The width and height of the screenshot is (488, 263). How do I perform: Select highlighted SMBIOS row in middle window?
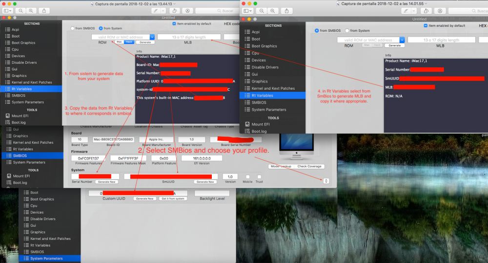32,156
